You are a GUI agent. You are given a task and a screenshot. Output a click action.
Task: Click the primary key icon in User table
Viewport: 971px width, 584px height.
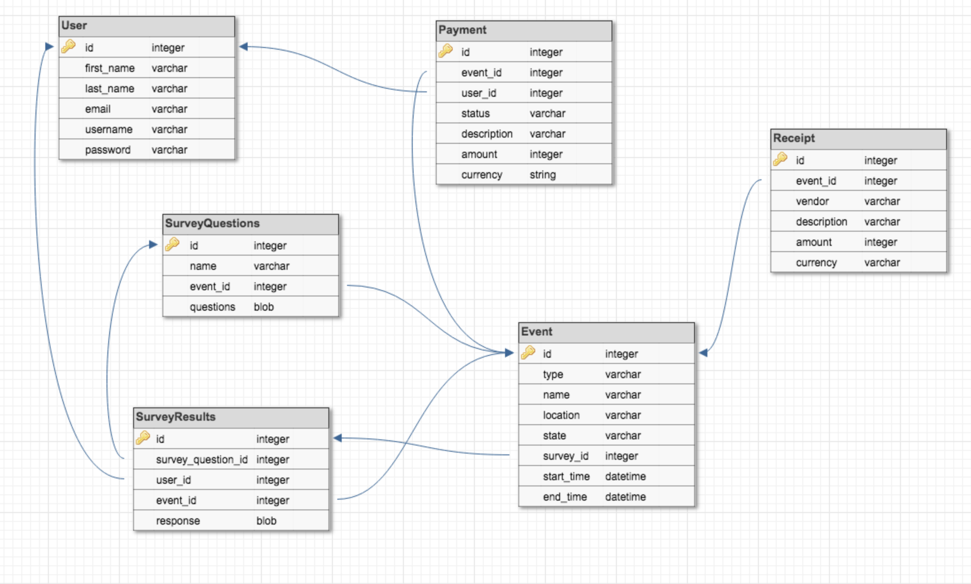tap(68, 47)
